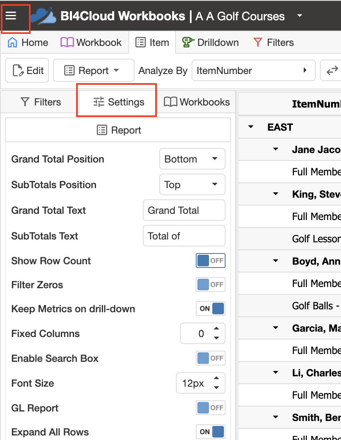
Task: Open company dropdown next to A A Golf Courses
Action: coord(300,16)
